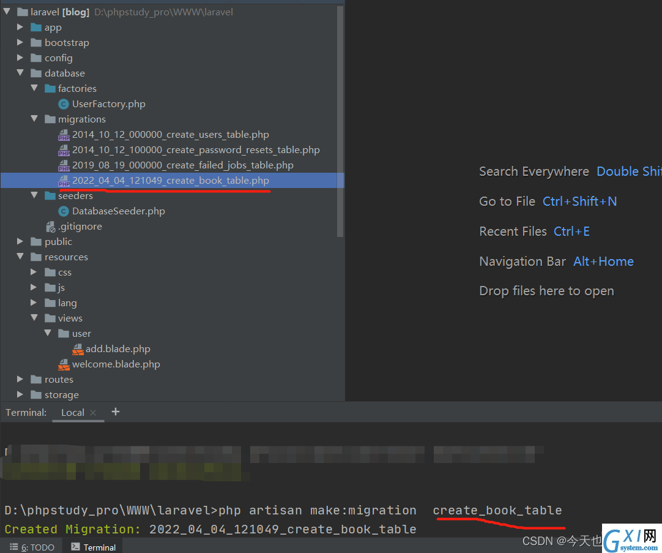Click the lang folder icon
This screenshot has width=662, height=553.
[x=50, y=303]
